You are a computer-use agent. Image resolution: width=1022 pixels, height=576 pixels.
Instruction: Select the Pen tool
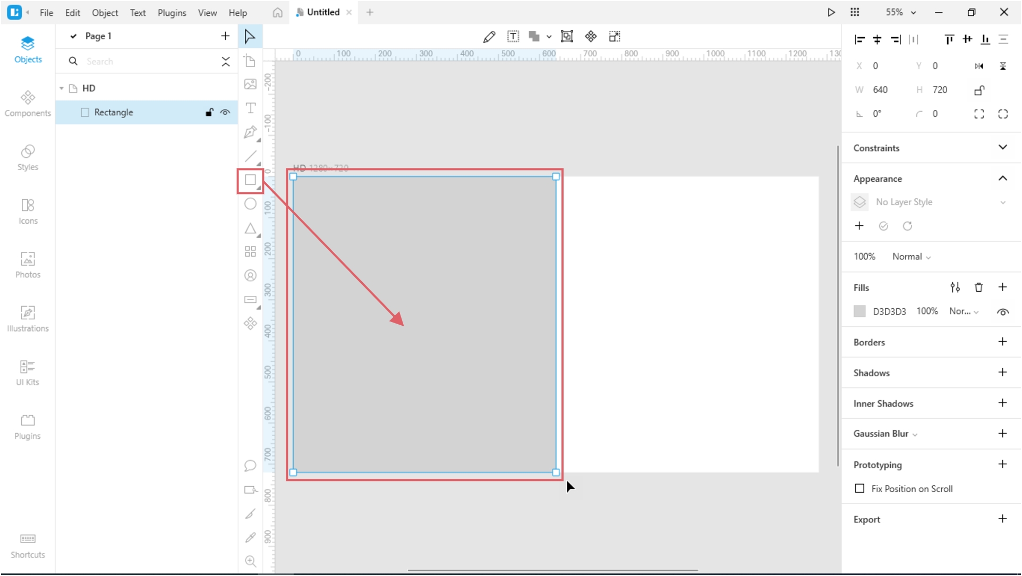click(x=250, y=132)
